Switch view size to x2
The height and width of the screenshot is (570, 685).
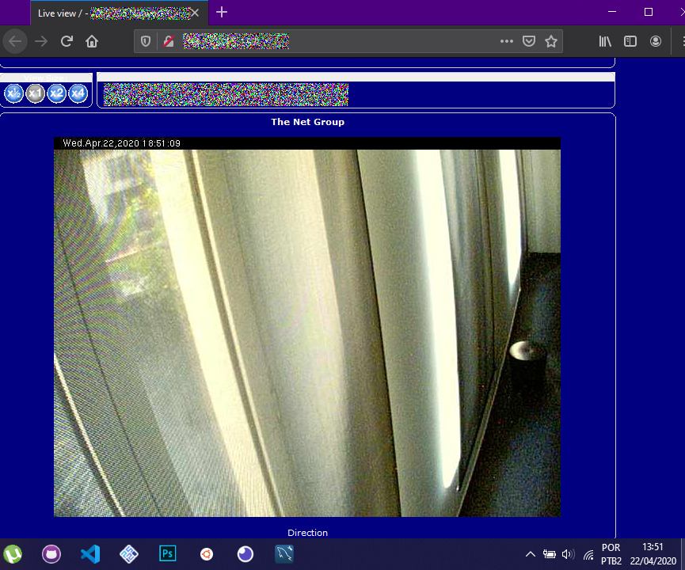(x=56, y=93)
